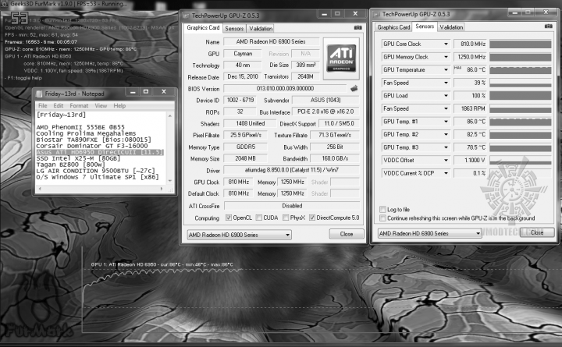Open the GPU Temperature sensor dropdown

[x=446, y=70]
